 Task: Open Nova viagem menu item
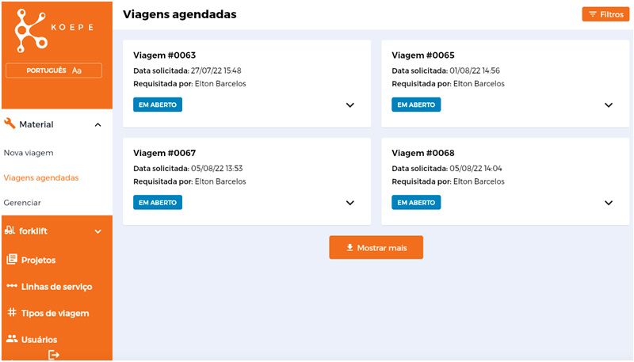click(29, 153)
